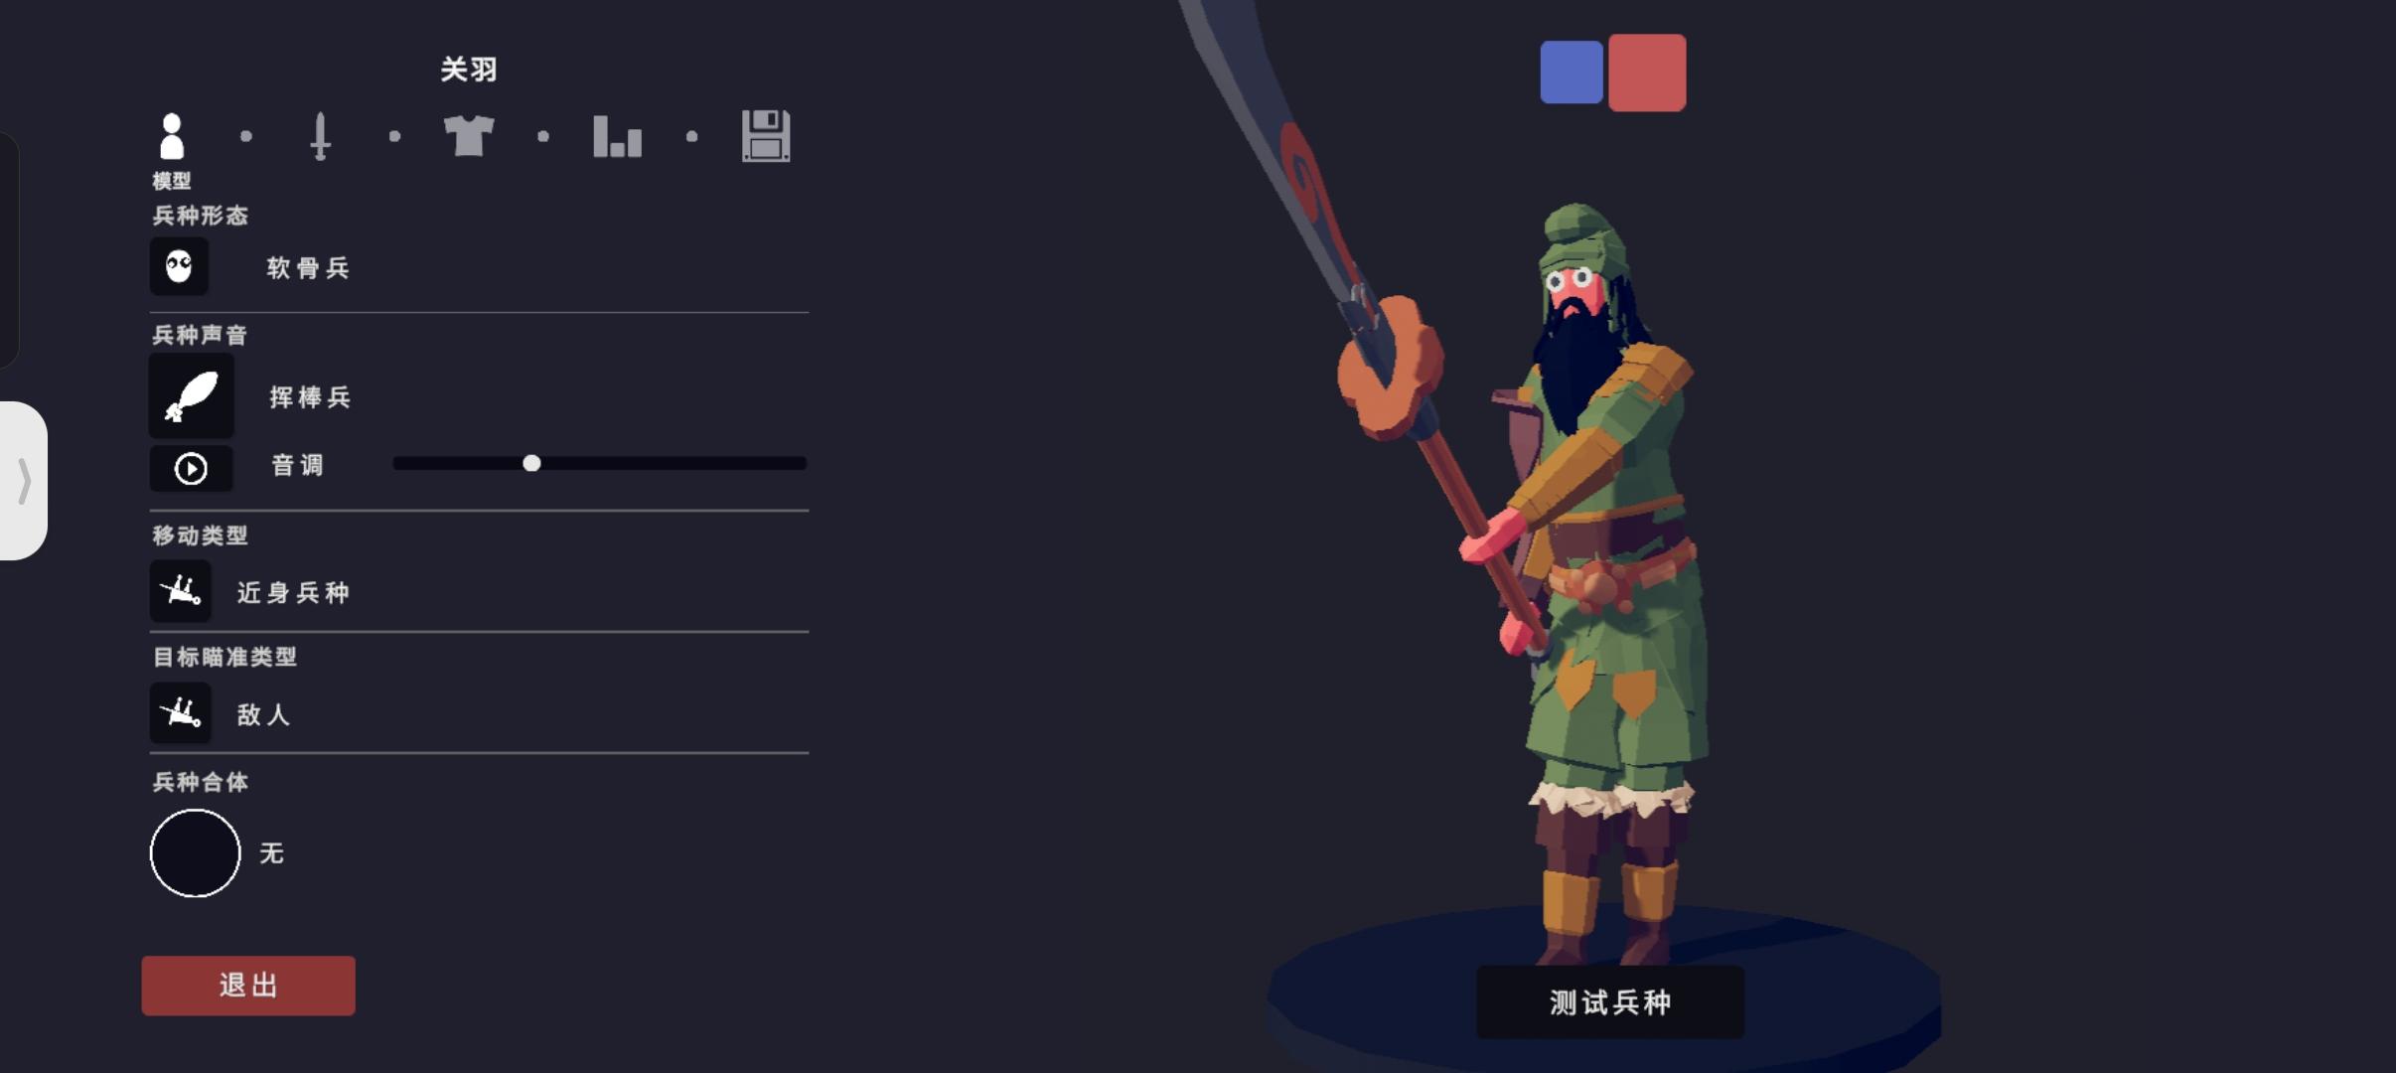Adjust the 音调 pitch slider
Image resolution: width=2396 pixels, height=1073 pixels.
tap(599, 463)
